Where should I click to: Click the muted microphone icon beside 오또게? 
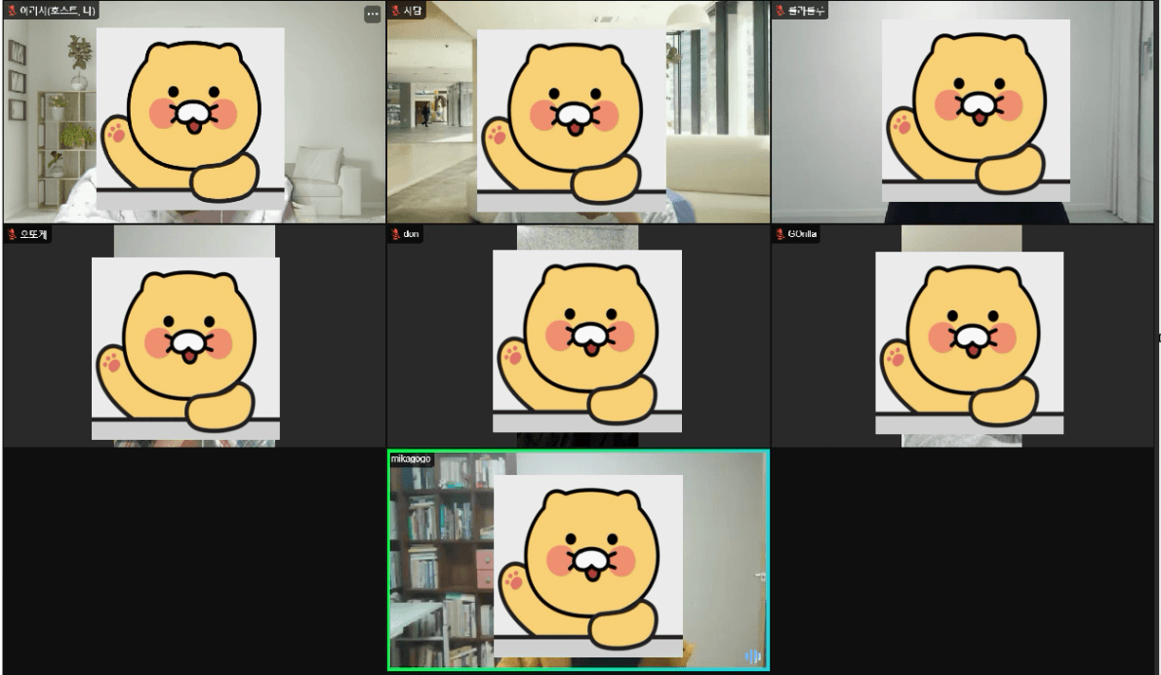(x=12, y=234)
